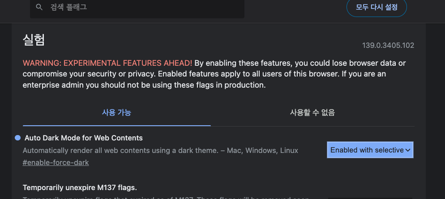Click the version number 139.0.3405.102
The height and width of the screenshot is (199, 445).
388,45
